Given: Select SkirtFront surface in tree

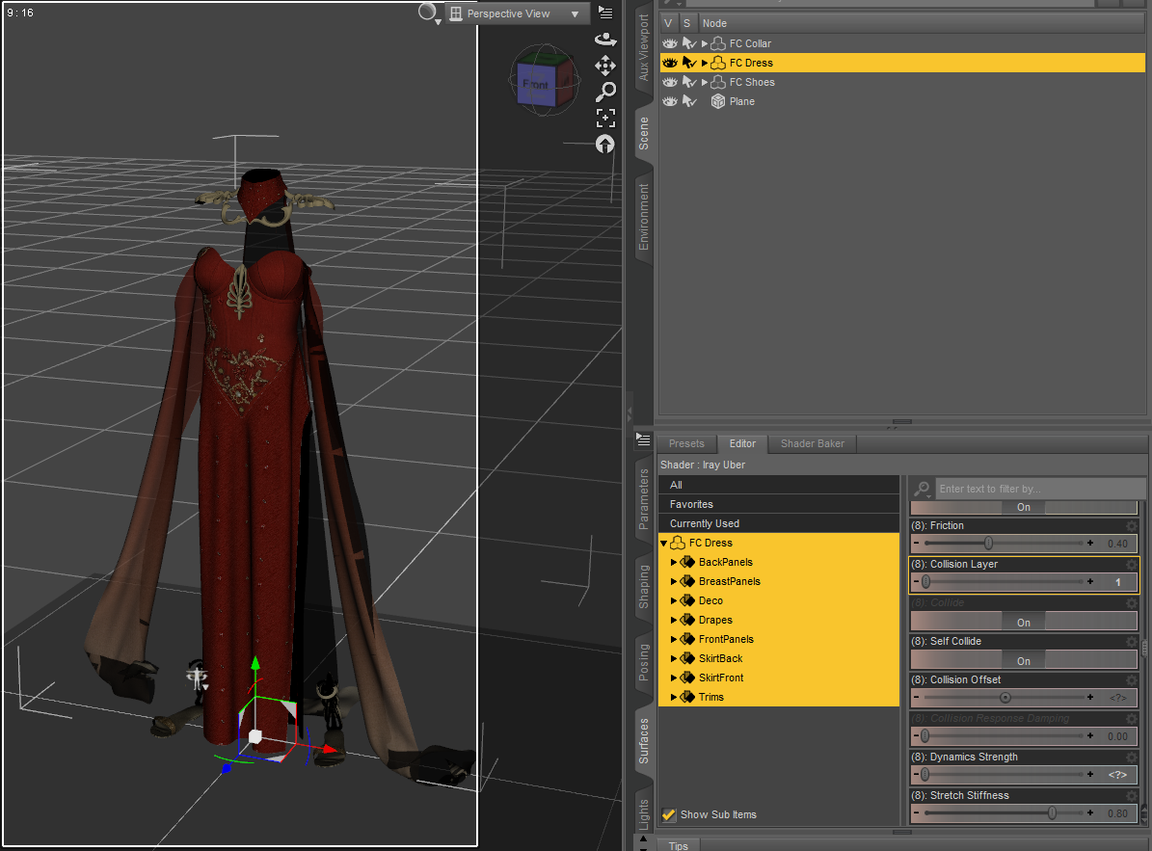Looking at the screenshot, I should 721,678.
